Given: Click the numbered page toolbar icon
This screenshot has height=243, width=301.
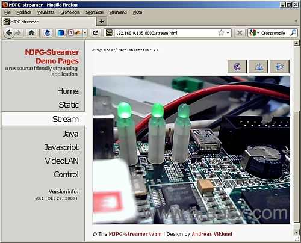Looking at the screenshot, I should (x=71, y=32).
